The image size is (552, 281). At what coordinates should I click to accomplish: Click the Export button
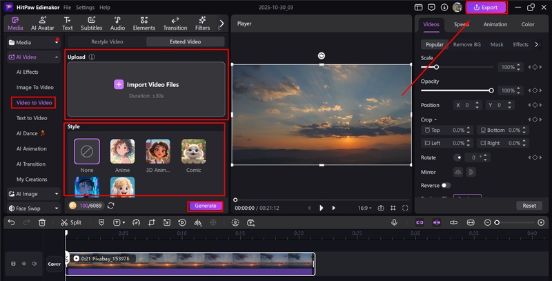pyautogui.click(x=486, y=8)
